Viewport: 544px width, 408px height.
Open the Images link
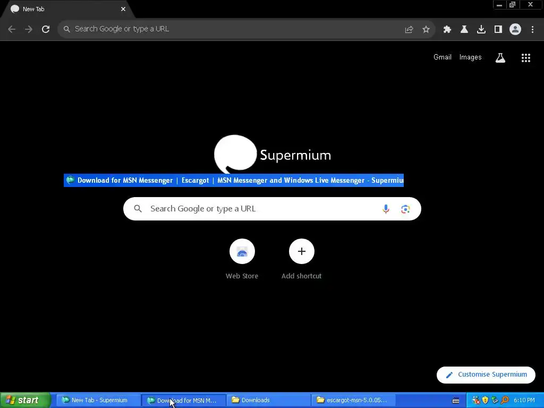pos(471,57)
